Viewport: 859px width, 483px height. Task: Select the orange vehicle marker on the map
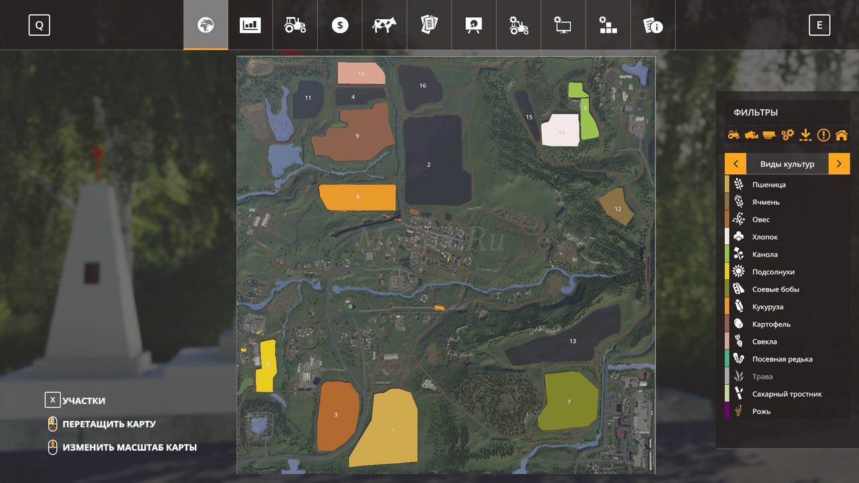439,307
